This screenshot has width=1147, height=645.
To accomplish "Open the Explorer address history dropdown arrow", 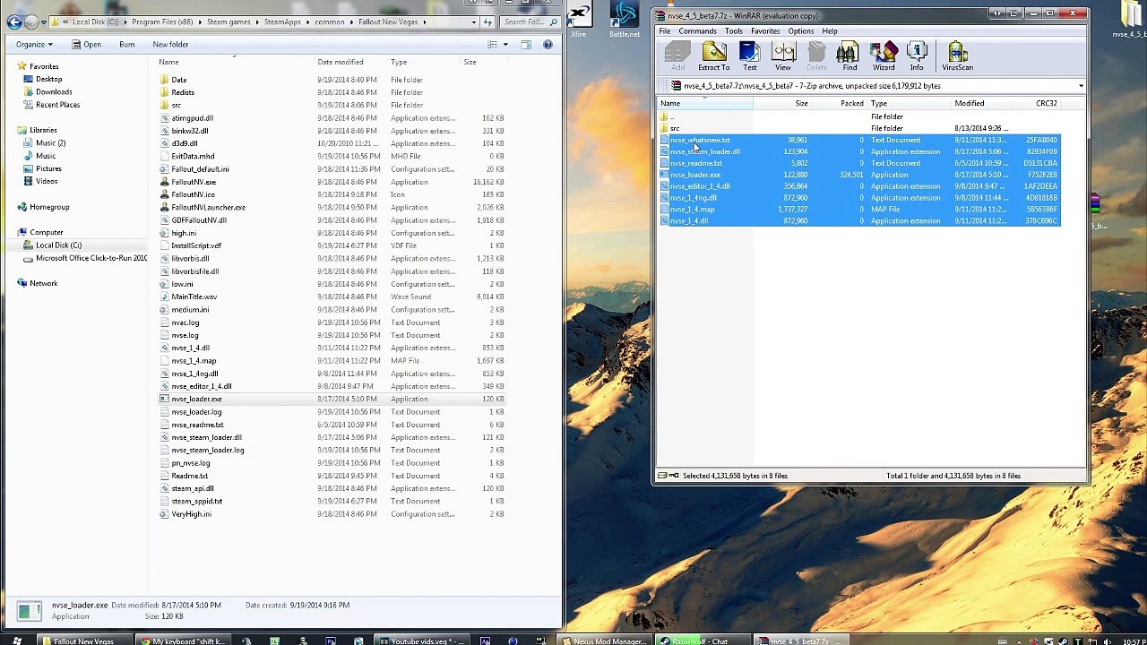I will (x=472, y=21).
